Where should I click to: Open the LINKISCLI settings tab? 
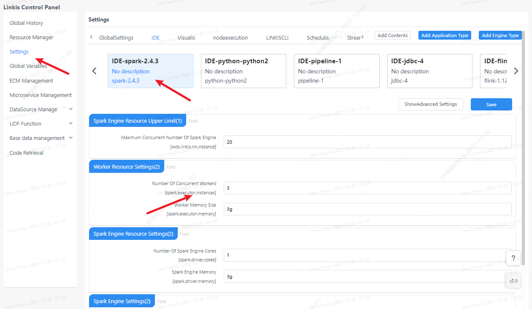click(x=277, y=37)
